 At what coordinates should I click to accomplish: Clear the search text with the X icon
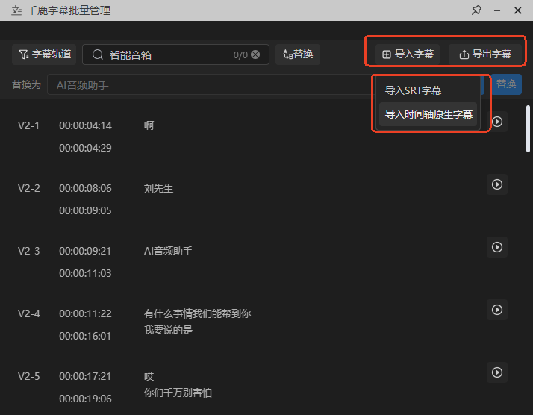pyautogui.click(x=255, y=54)
